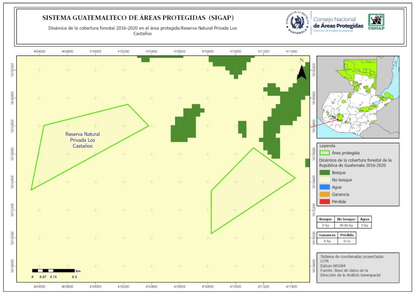The height and width of the screenshot is (294, 416).
Task: Click the Guatemala government seal emblem
Action: [296, 22]
